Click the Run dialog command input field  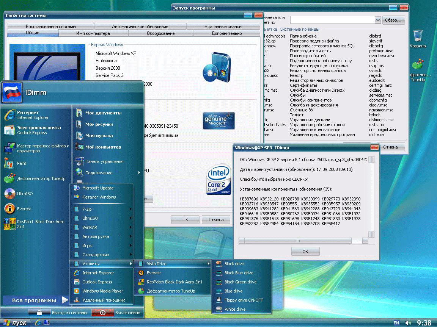click(x=332, y=20)
